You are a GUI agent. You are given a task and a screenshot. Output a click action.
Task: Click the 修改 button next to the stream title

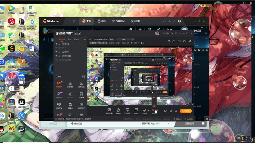tap(112, 39)
